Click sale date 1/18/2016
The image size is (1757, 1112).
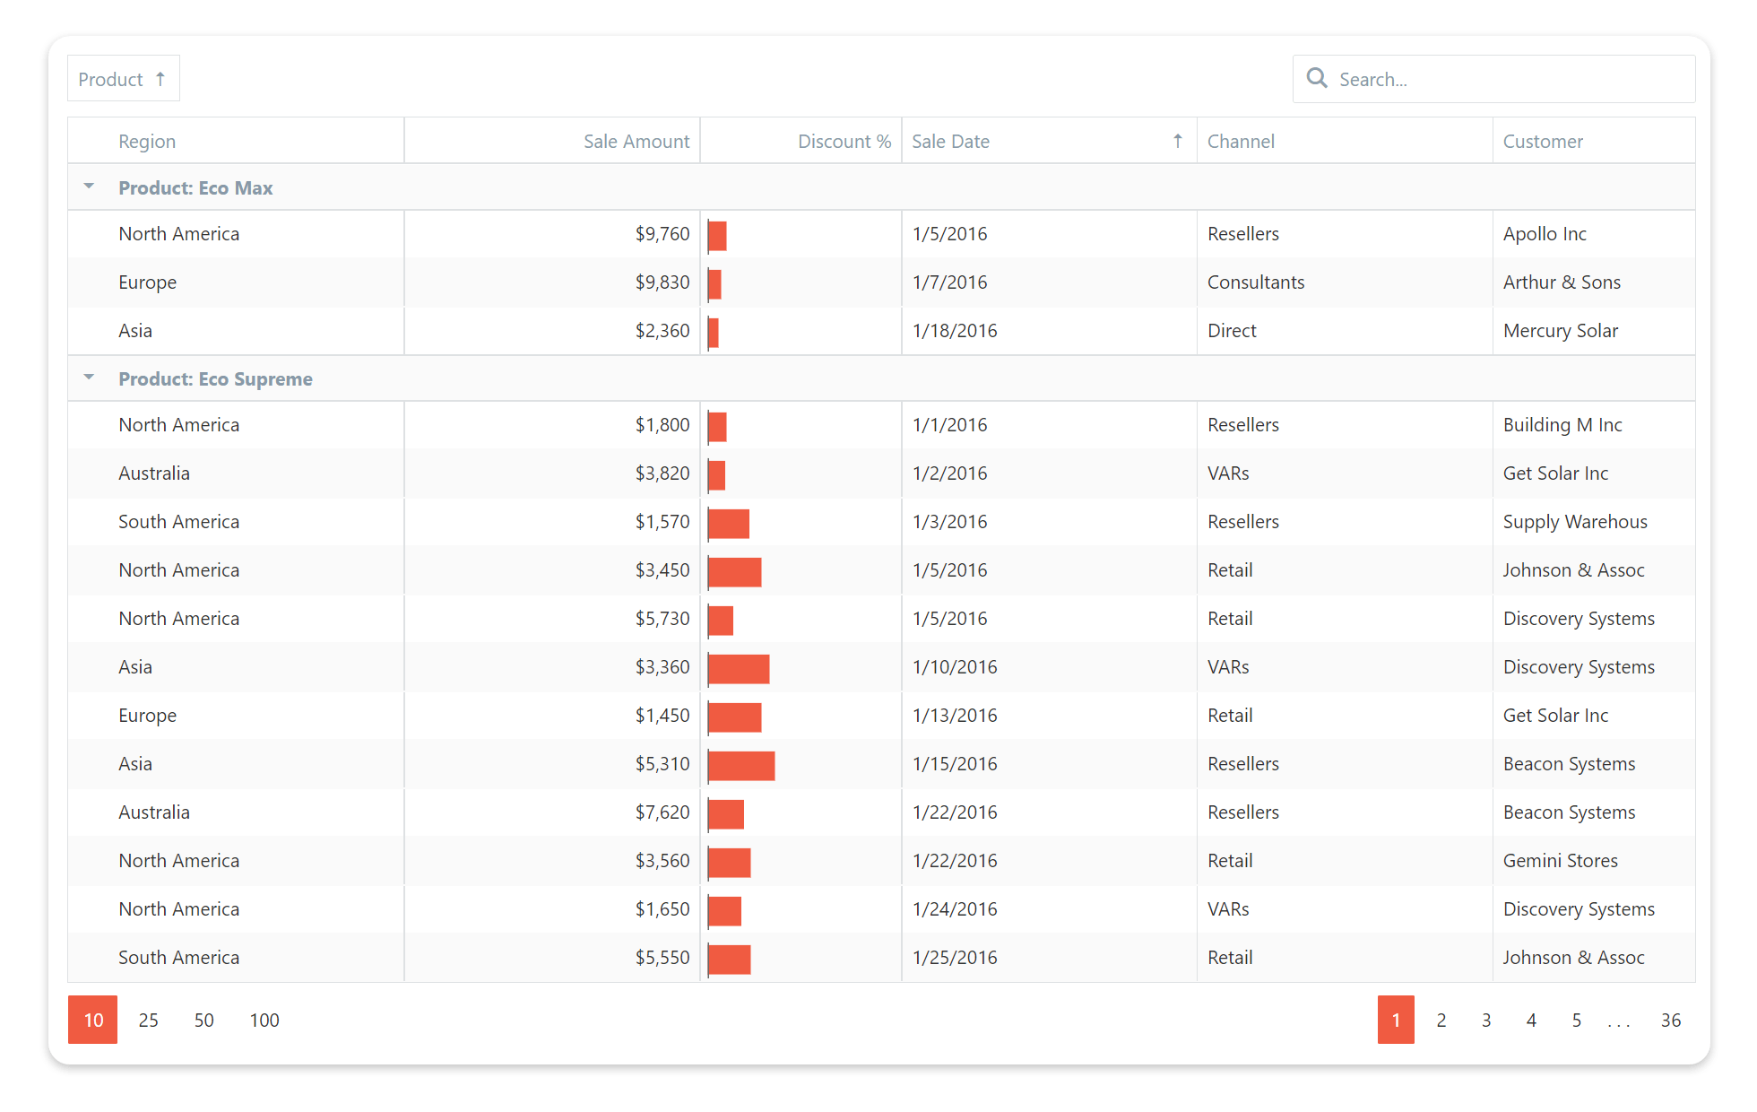955,331
